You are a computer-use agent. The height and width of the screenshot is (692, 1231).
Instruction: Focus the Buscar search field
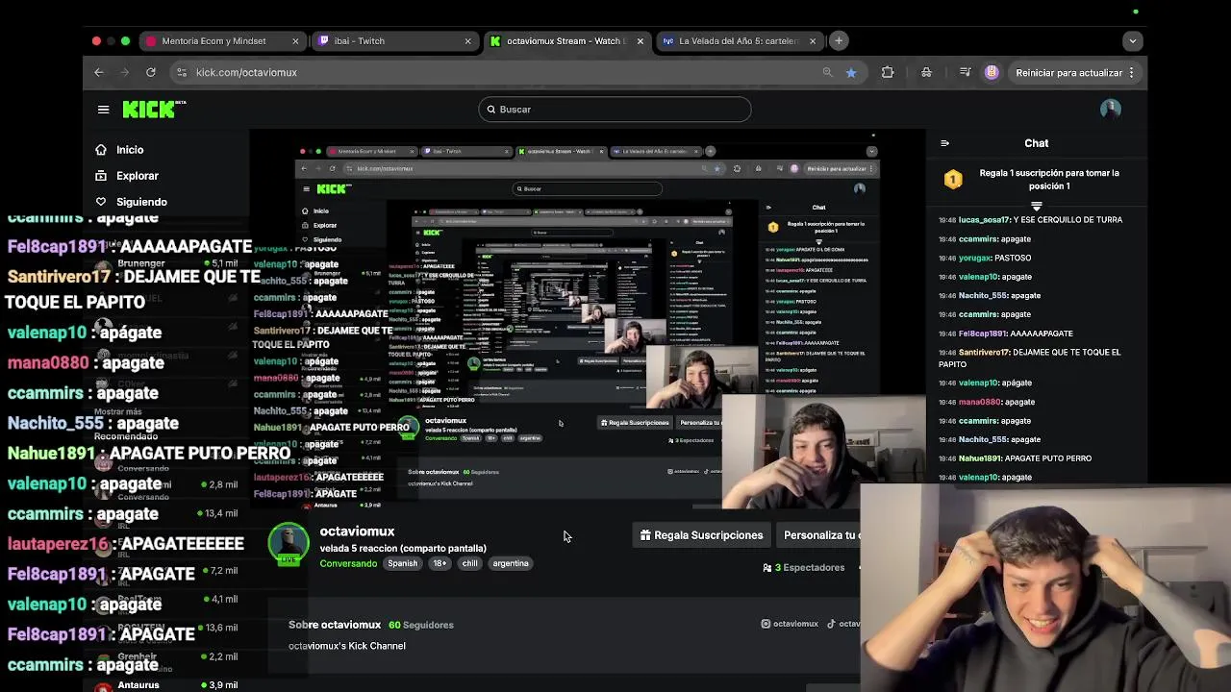[x=615, y=110]
